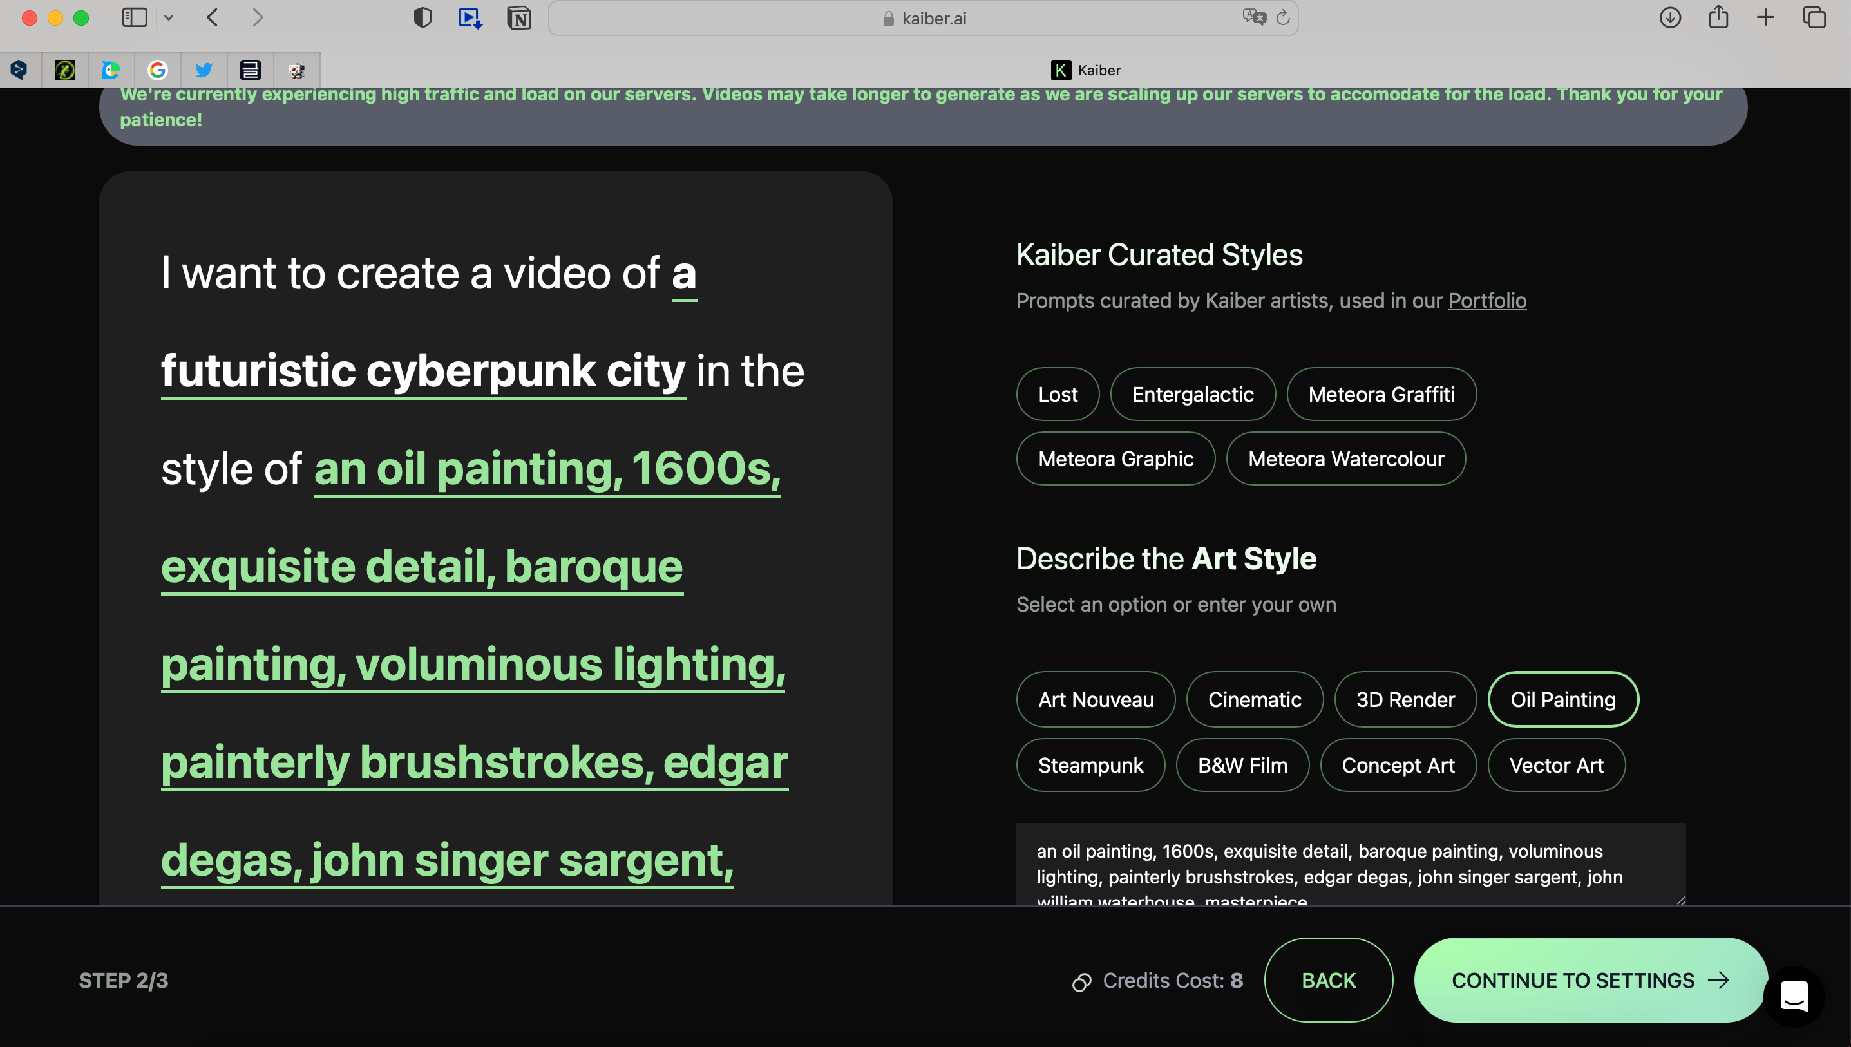The width and height of the screenshot is (1851, 1047).
Task: Expand the sidebar dropdown chevron
Action: pos(169,18)
